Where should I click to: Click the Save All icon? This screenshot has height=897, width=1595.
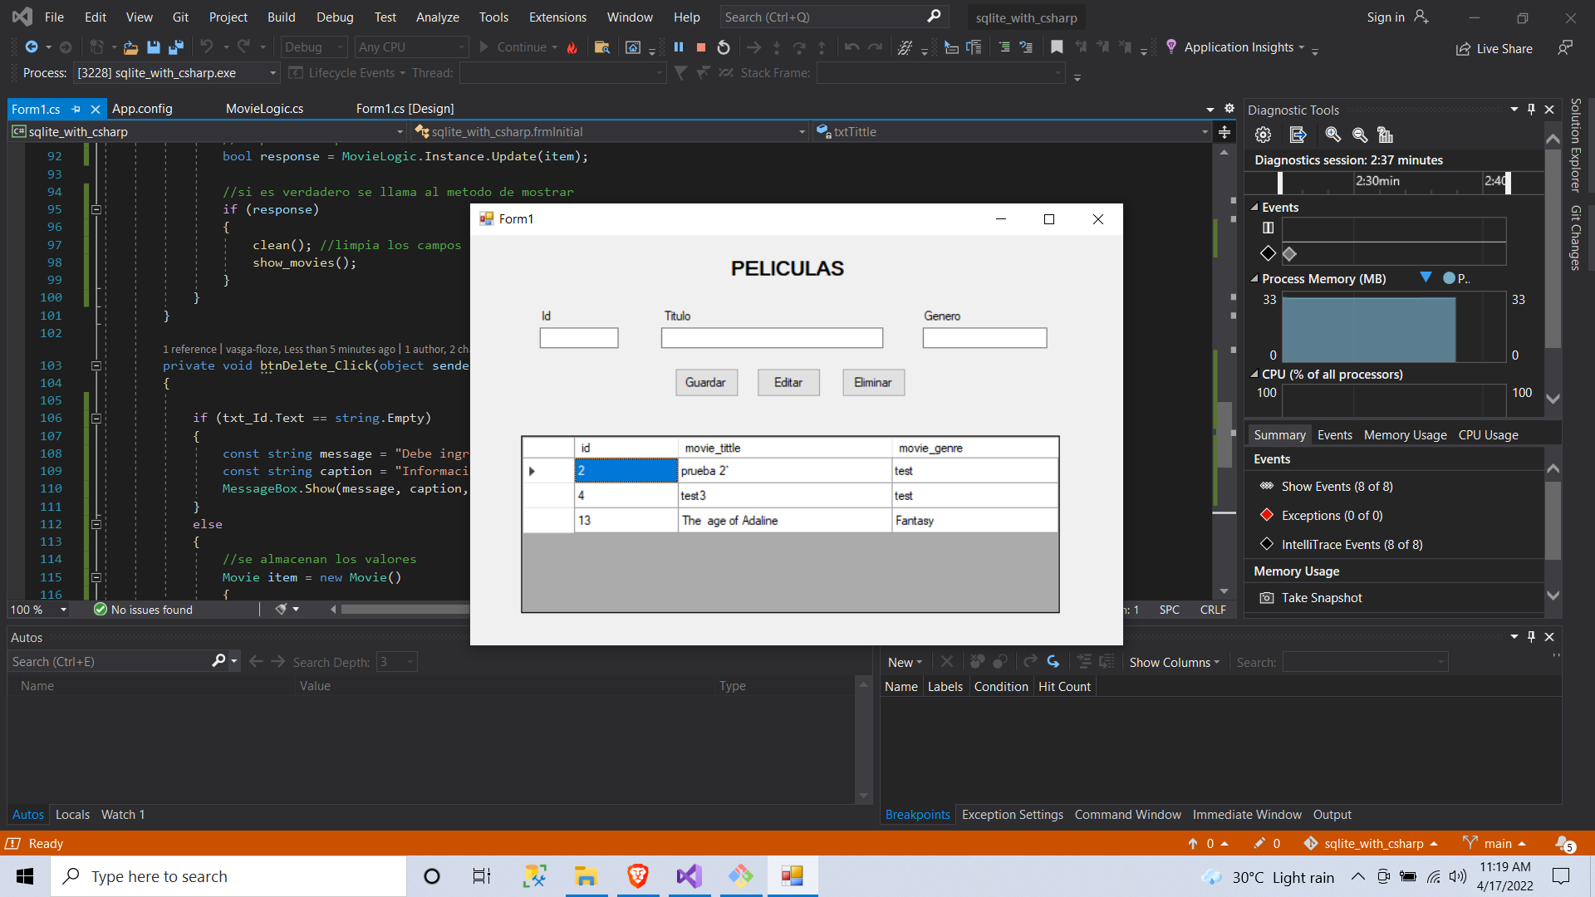click(175, 47)
